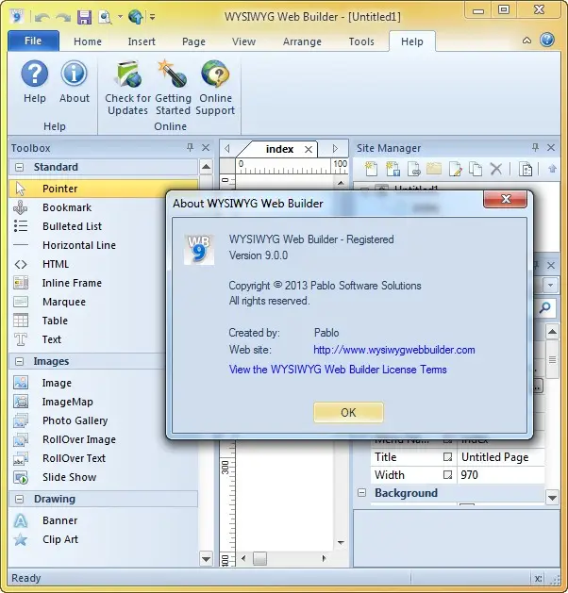
Task: Collapse the Drawing toolbox group
Action: point(19,500)
